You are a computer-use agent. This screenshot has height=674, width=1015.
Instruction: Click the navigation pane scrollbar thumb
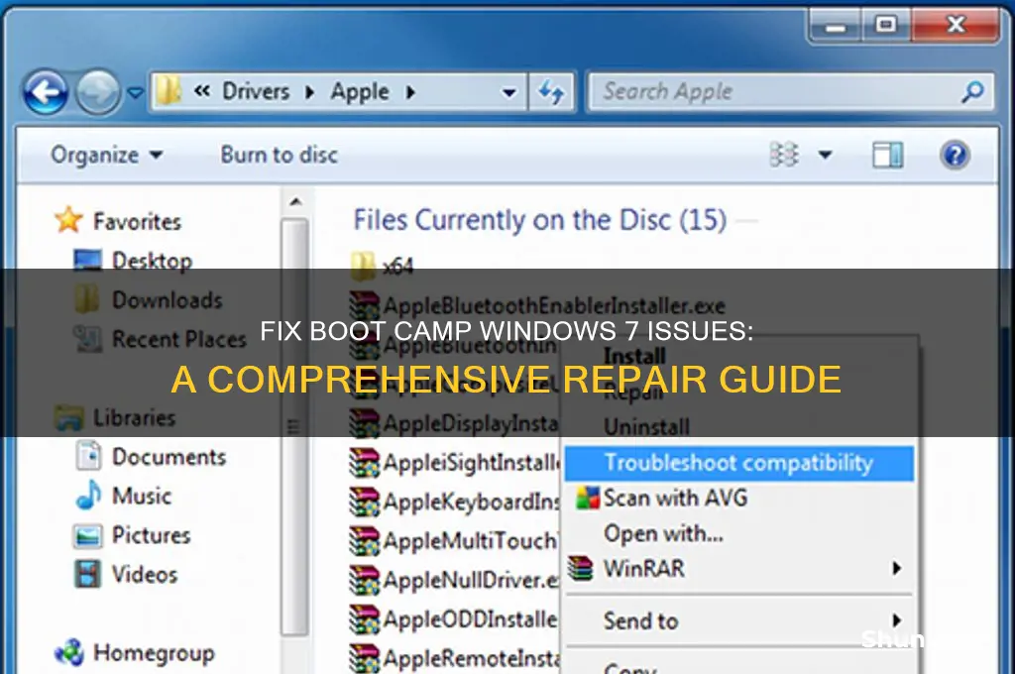[295, 427]
